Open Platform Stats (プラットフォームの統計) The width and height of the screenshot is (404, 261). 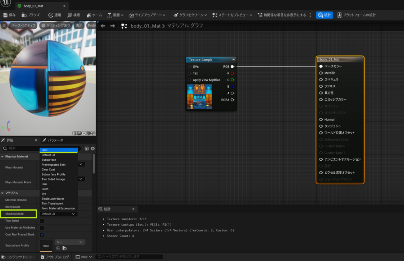(356, 15)
